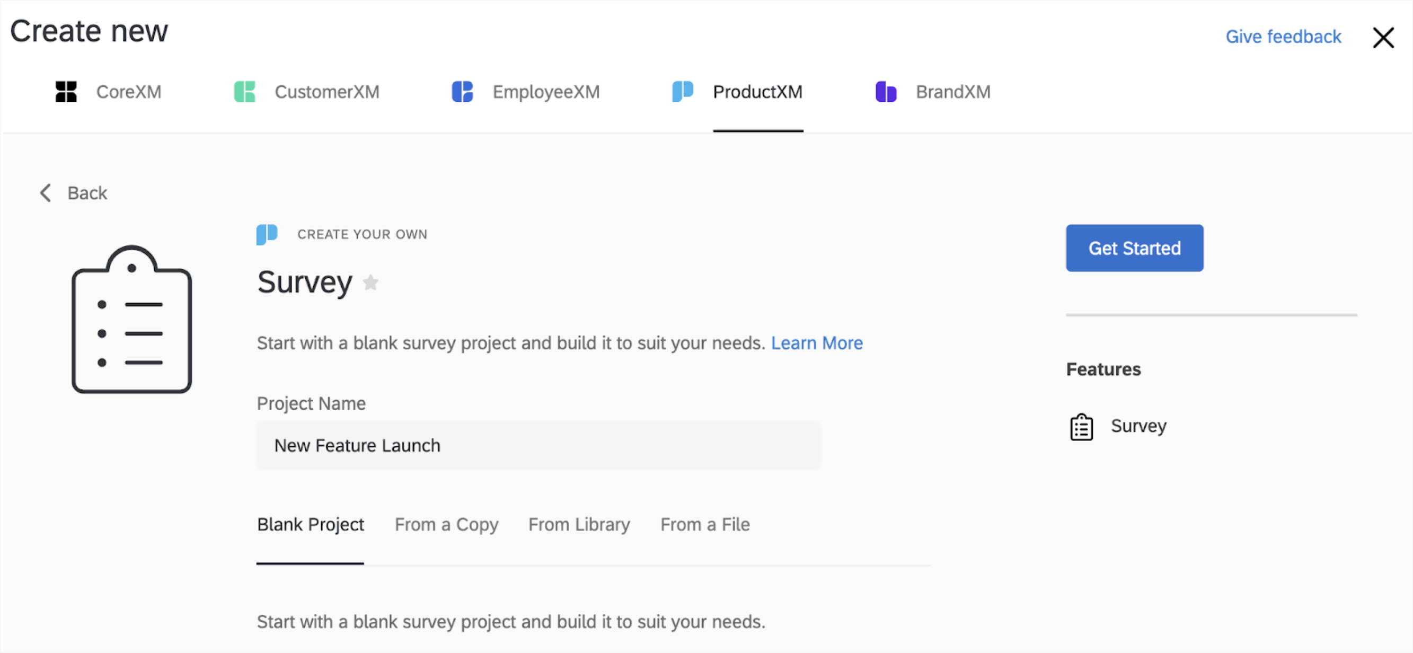This screenshot has width=1413, height=653.
Task: Close the Create new dialog
Action: [x=1383, y=37]
